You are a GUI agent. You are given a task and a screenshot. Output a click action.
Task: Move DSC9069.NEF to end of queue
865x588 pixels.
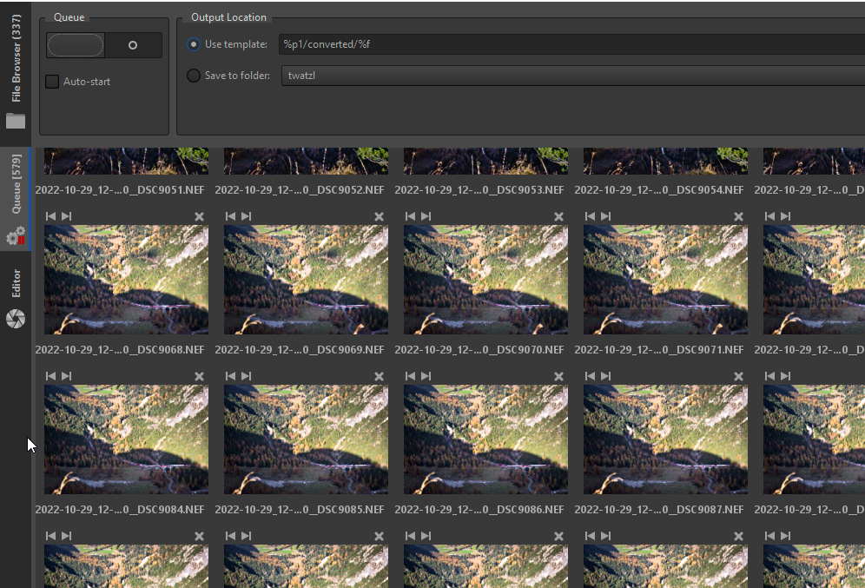[x=247, y=216]
